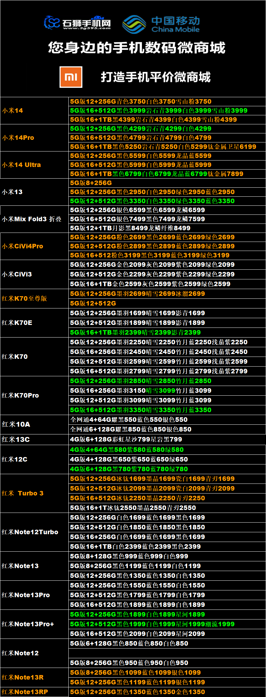Click the 小米13 model name cell

click(34, 192)
